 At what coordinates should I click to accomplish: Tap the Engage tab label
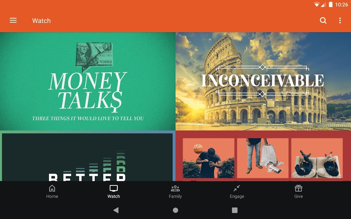237,197
